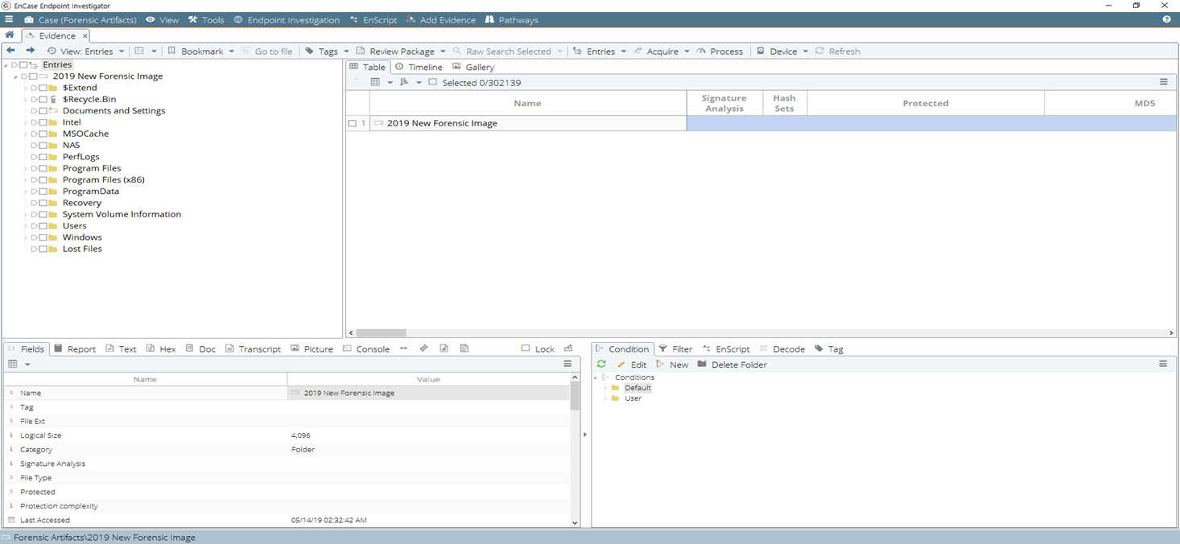Click the ruler-like icon after Console
The image size is (1180, 544).
pyautogui.click(x=423, y=348)
